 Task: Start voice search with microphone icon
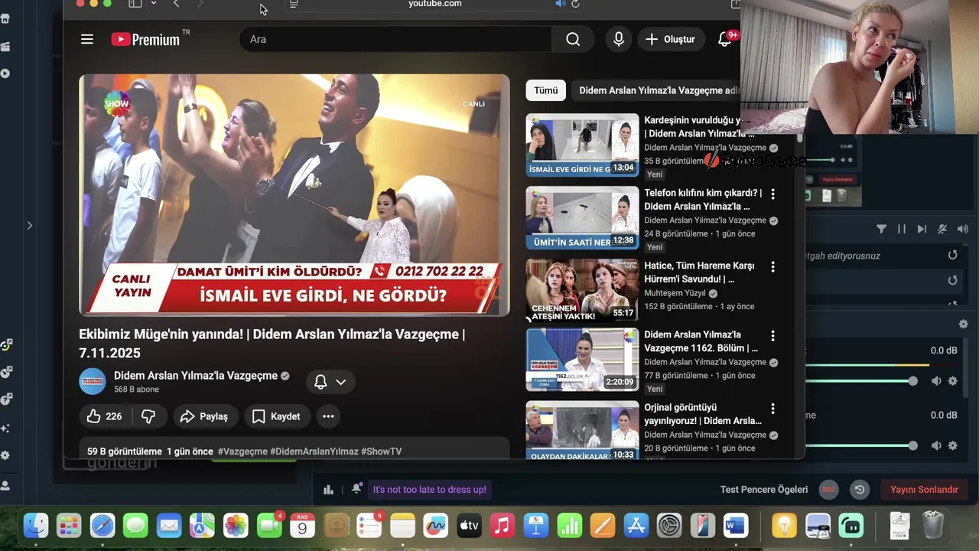click(619, 39)
